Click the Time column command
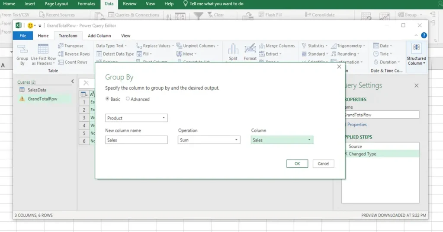Viewport: 443px width, 232px height. [x=382, y=54]
